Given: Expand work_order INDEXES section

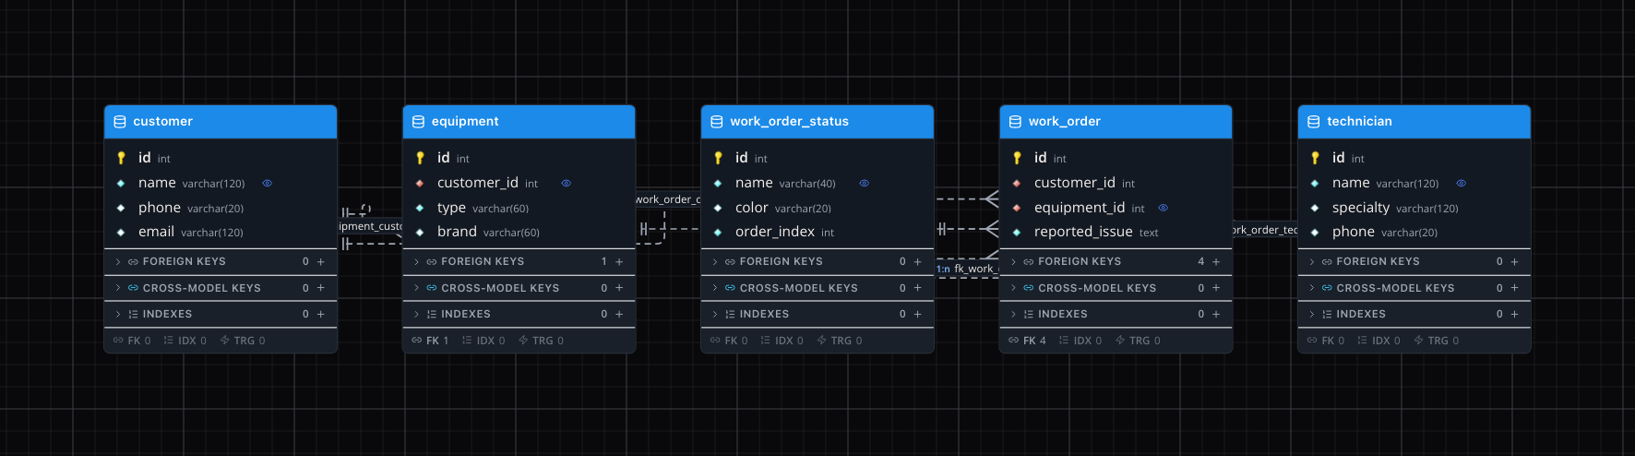Looking at the screenshot, I should point(1014,315).
